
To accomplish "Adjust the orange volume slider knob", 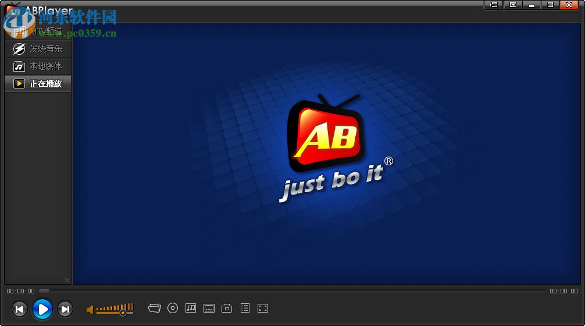I will click(123, 313).
